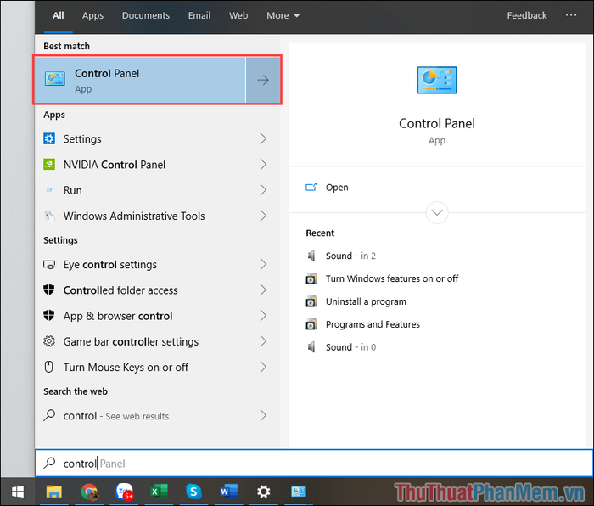
Task: Click speaker icon beside Sound - in 2
Action: (311, 256)
